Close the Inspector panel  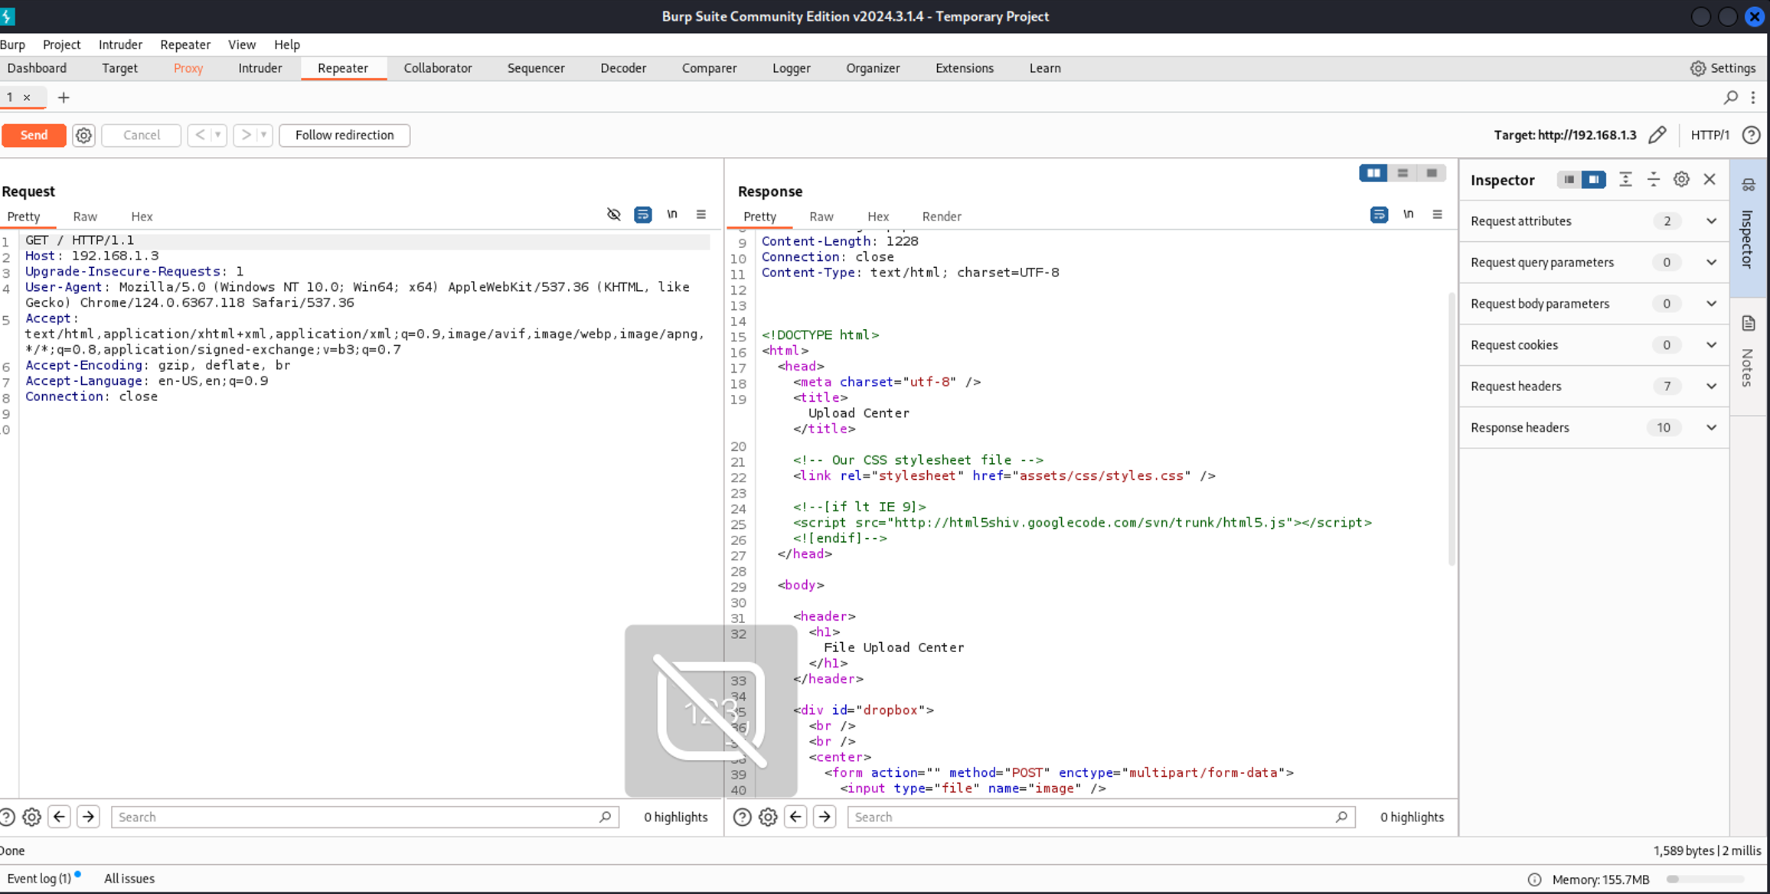click(x=1710, y=179)
